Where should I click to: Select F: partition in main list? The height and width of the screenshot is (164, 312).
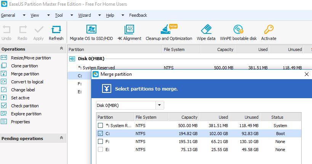point(80,84)
